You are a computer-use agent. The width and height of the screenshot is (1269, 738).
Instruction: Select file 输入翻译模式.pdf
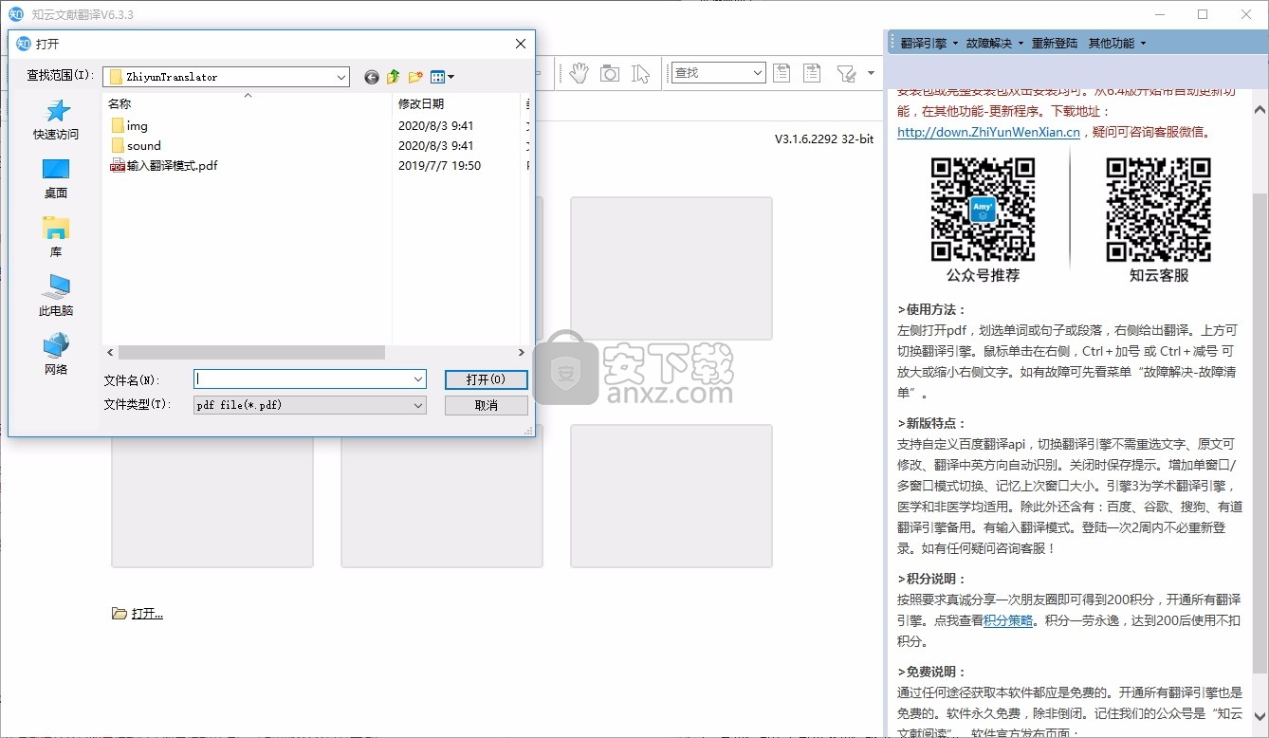[x=164, y=165]
